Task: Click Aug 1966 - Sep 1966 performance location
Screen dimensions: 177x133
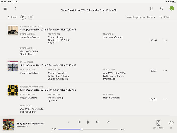Action: [x=115, y=76]
